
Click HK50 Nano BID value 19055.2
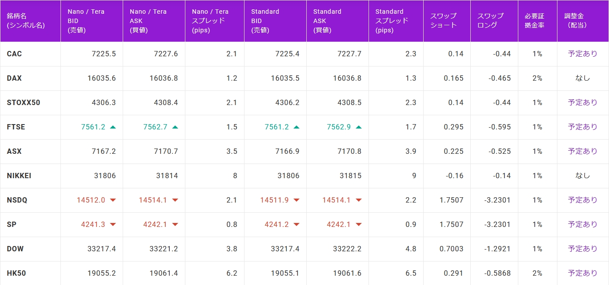click(102, 273)
